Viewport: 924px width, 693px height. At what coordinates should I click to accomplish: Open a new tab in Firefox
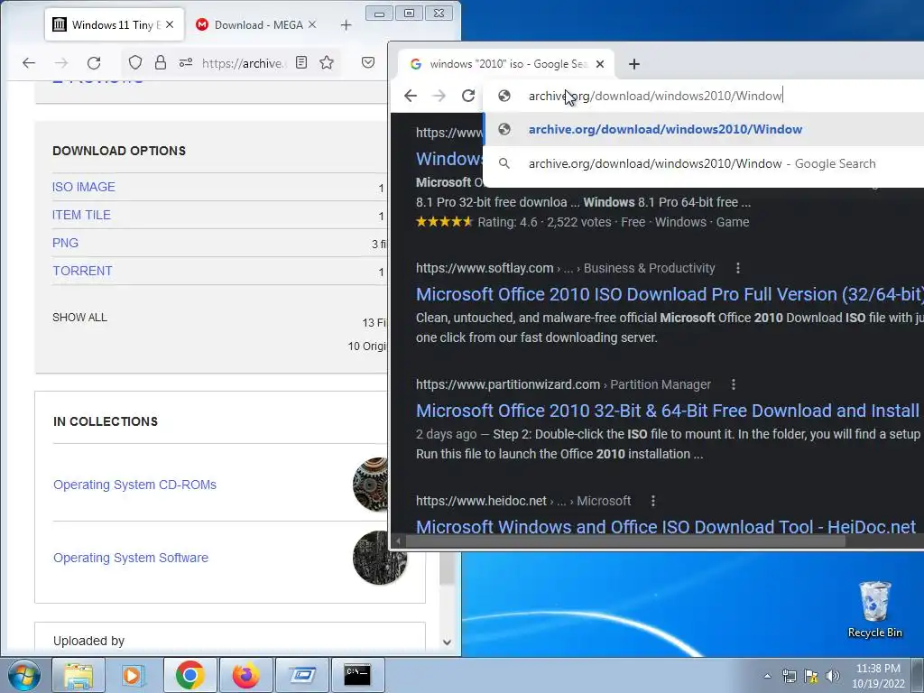click(x=346, y=24)
